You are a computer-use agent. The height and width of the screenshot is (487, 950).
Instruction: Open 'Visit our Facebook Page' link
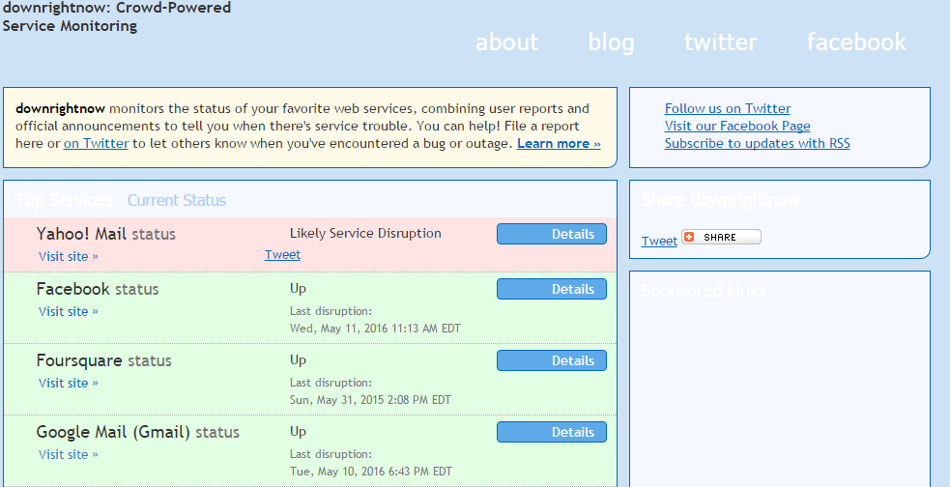tap(736, 126)
